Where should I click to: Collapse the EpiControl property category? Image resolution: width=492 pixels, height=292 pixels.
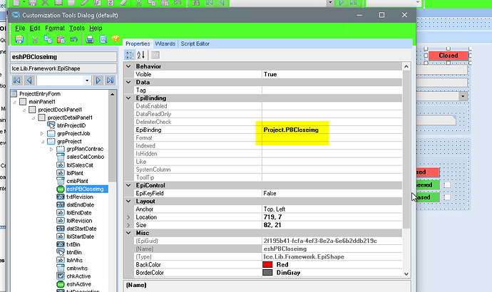click(128, 185)
